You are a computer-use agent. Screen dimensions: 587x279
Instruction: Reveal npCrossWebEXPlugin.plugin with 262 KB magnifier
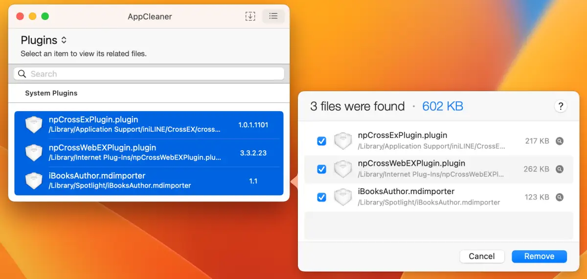[x=560, y=169]
